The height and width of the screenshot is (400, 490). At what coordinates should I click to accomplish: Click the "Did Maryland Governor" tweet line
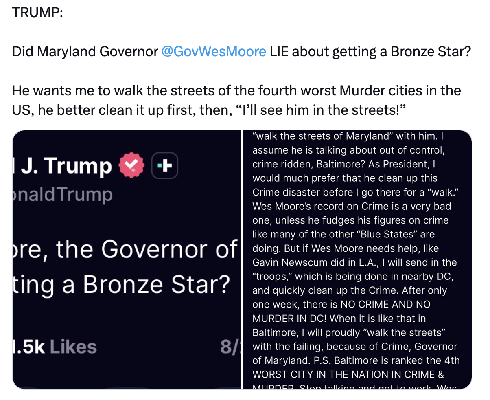click(85, 51)
